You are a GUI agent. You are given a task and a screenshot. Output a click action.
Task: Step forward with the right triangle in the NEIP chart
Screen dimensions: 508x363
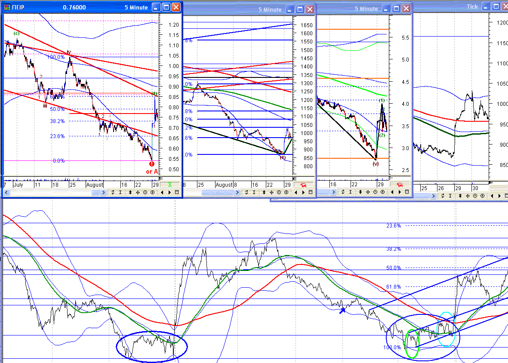(169, 192)
